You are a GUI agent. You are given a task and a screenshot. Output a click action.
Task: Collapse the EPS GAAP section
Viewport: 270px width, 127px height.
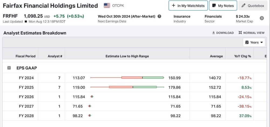[9, 68]
